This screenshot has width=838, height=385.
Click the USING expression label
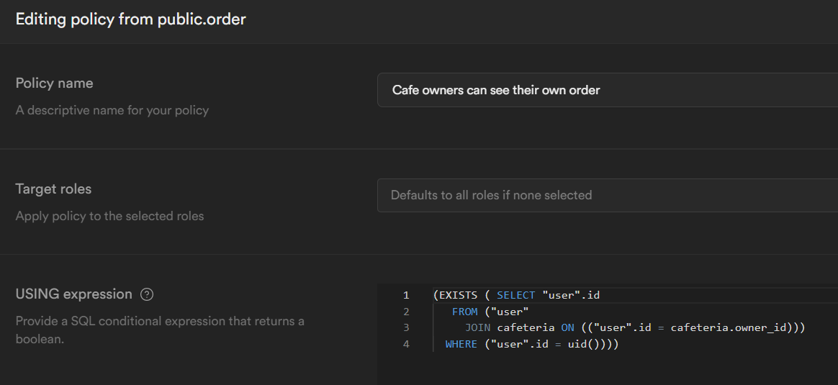pyautogui.click(x=73, y=294)
